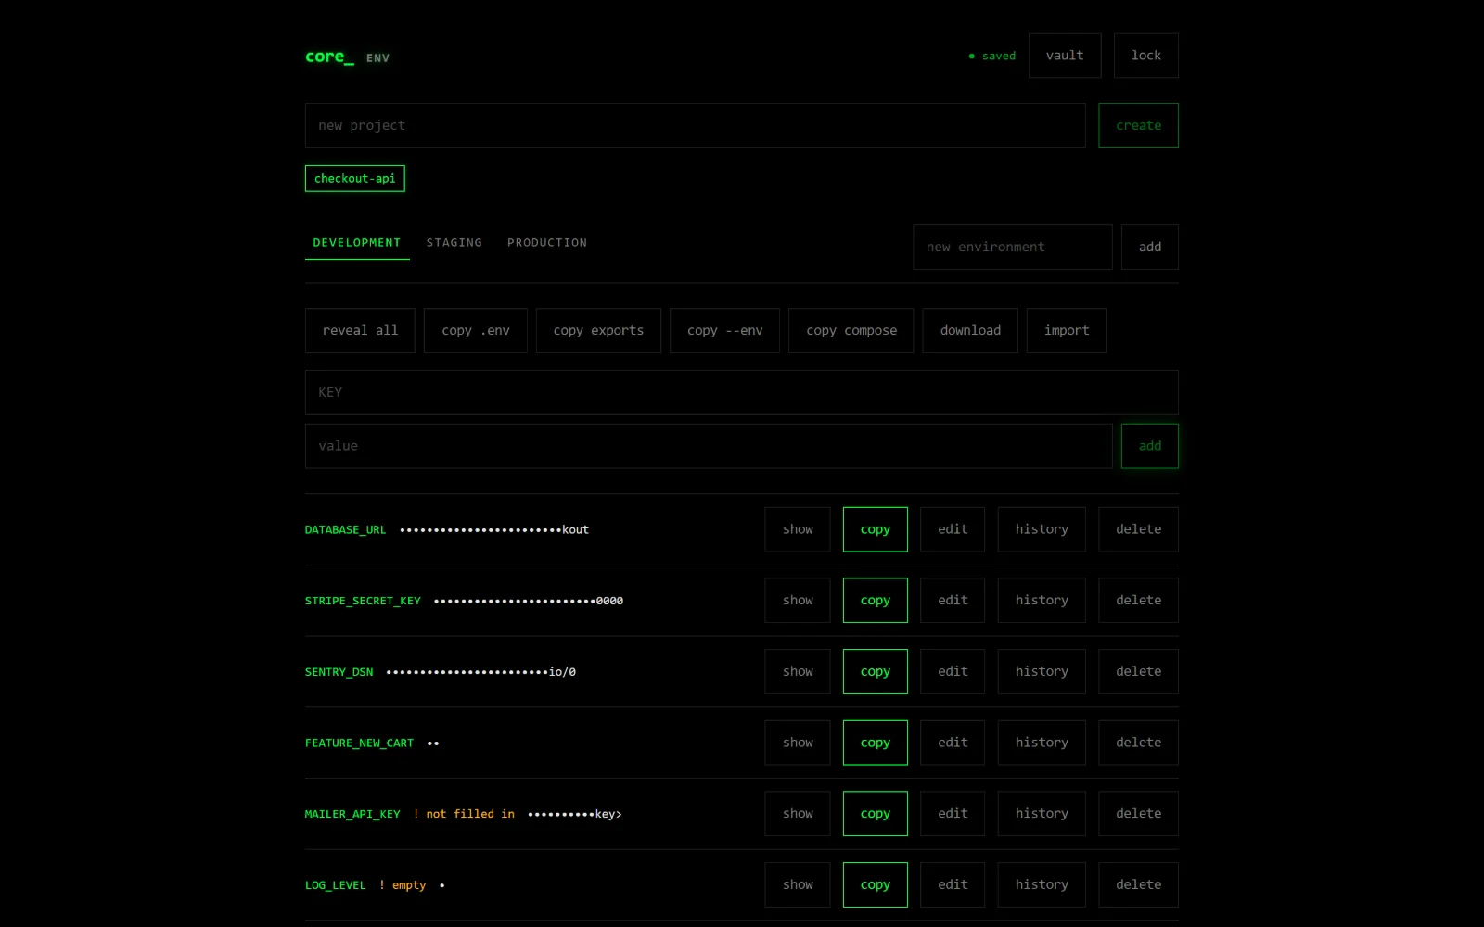The image size is (1484, 927).
Task: Edit the MAILER_API_KEY variable
Action: click(x=953, y=814)
